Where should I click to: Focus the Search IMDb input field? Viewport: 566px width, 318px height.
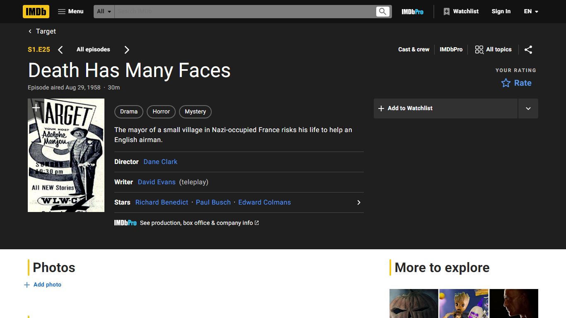[x=245, y=12]
